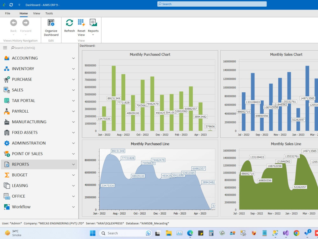Expand the MANUFACTURING section chevron
Screen dimensions: 318x239
73,122
